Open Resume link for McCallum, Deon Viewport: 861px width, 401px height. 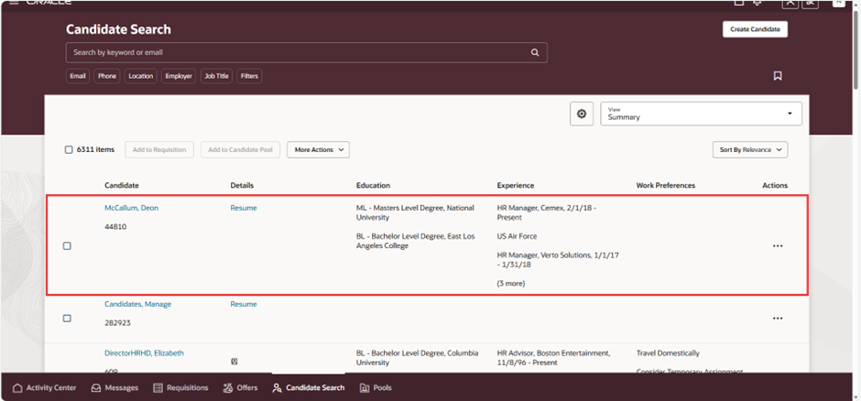point(244,208)
